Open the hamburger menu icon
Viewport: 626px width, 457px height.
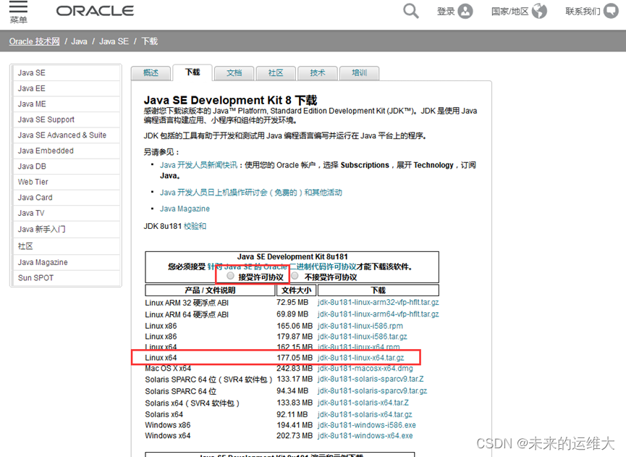coord(18,7)
